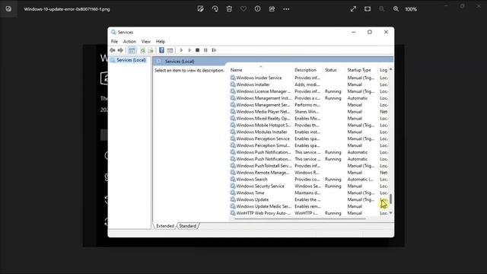Image resolution: width=487 pixels, height=274 pixels.
Task: Click the gear icon beside Windows Update
Action: 233,199
